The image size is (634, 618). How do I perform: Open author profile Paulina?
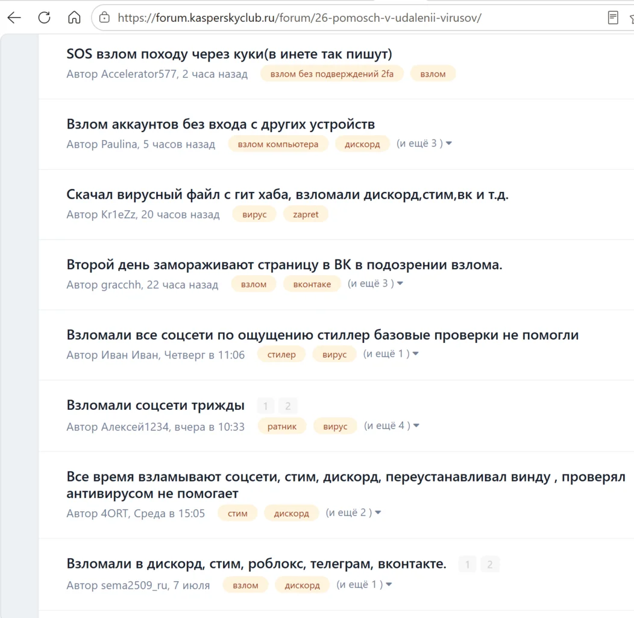[x=119, y=144]
